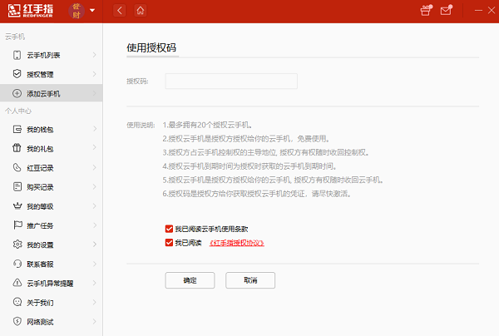Expand chevron next to 我的等级
499x336 pixels.
click(95, 206)
